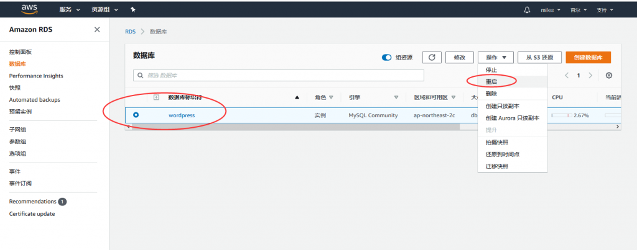Screen dimensions: 637x250
Task: Click the search magnifier icon
Action: coord(141,75)
